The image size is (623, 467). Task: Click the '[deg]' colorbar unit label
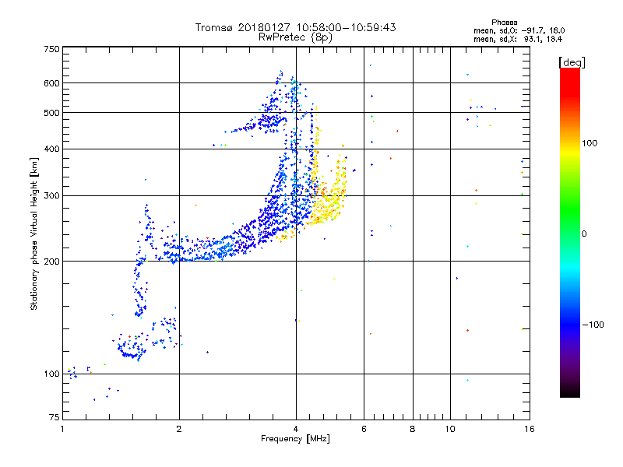[x=572, y=63]
